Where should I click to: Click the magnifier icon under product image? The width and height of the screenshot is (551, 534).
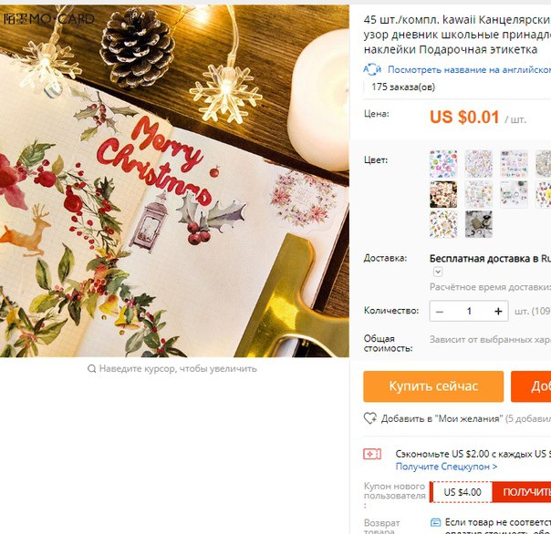(92, 369)
